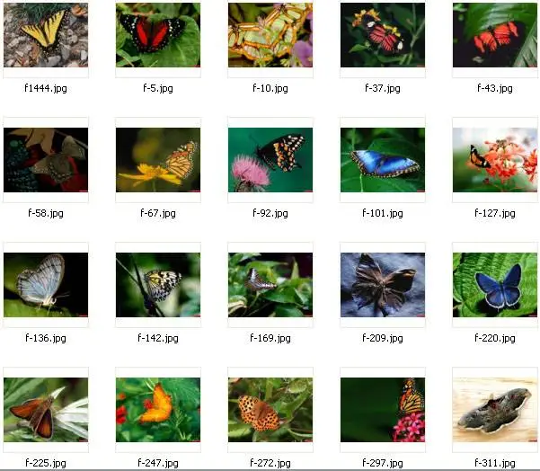Choose the f-209.jpg brown butterfly thumbnail

click(x=383, y=285)
